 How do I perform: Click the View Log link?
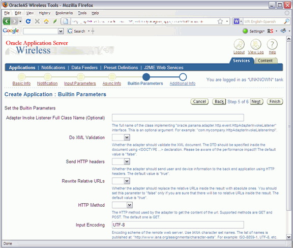tap(256, 52)
